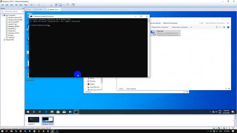Select Windows 10 PC1 in library
The width and height of the screenshot is (237, 133).
(x=14, y=26)
